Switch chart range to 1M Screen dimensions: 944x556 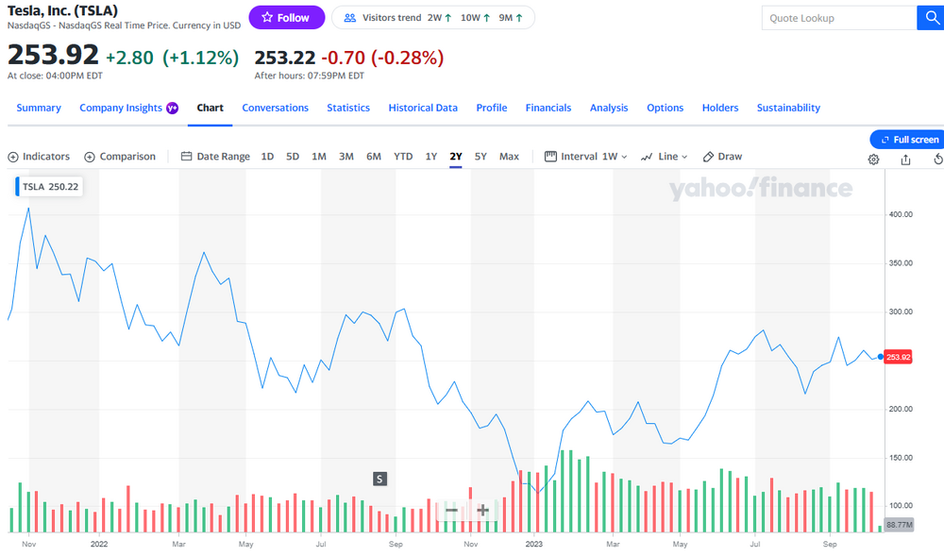coord(319,157)
